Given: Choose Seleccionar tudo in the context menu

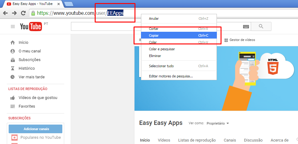Looking at the screenshot, I should 179,66.
